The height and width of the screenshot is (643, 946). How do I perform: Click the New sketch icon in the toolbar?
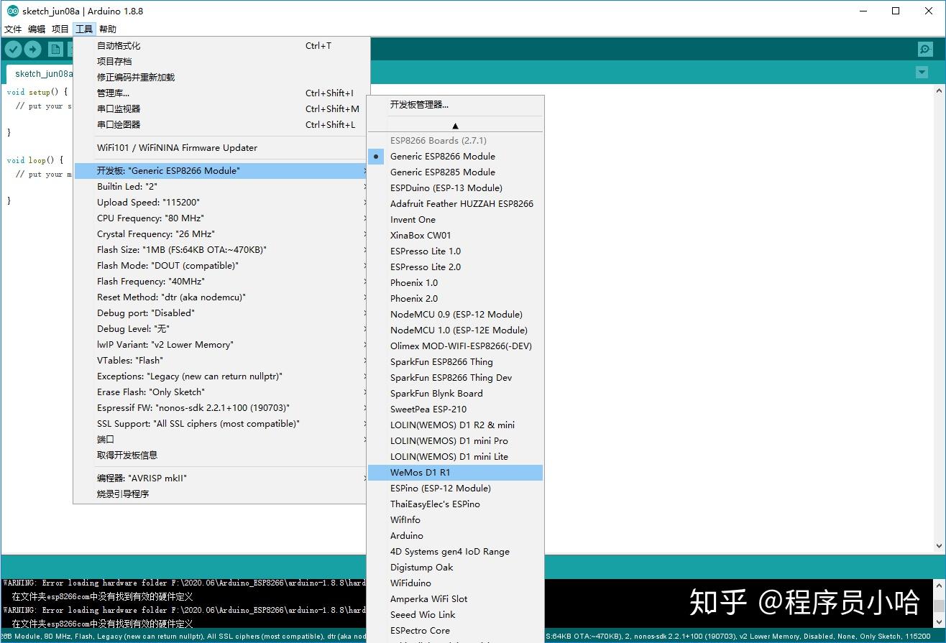click(55, 49)
